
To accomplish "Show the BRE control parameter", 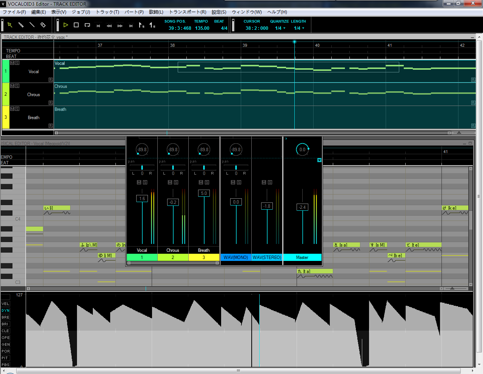I will (6, 317).
